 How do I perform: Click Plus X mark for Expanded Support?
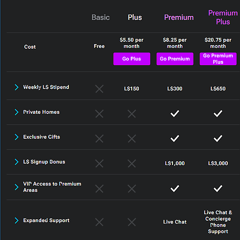[x=132, y=222]
